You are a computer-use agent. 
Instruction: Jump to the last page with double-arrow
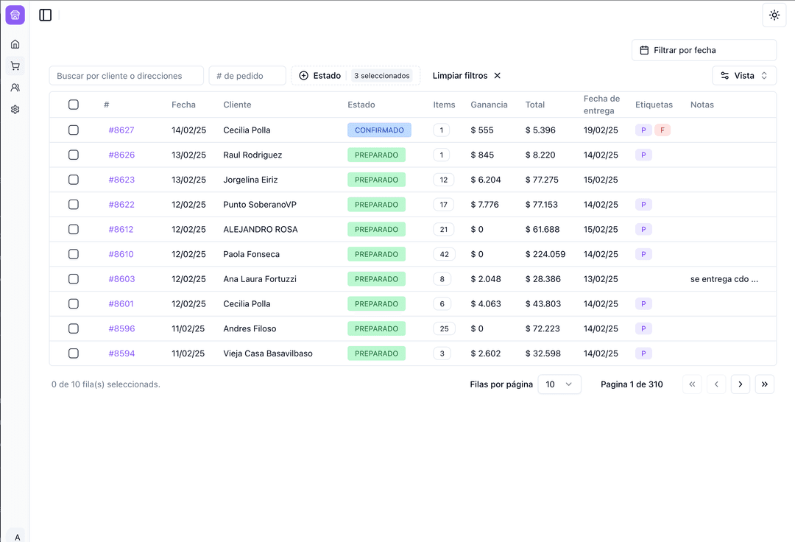(x=764, y=384)
